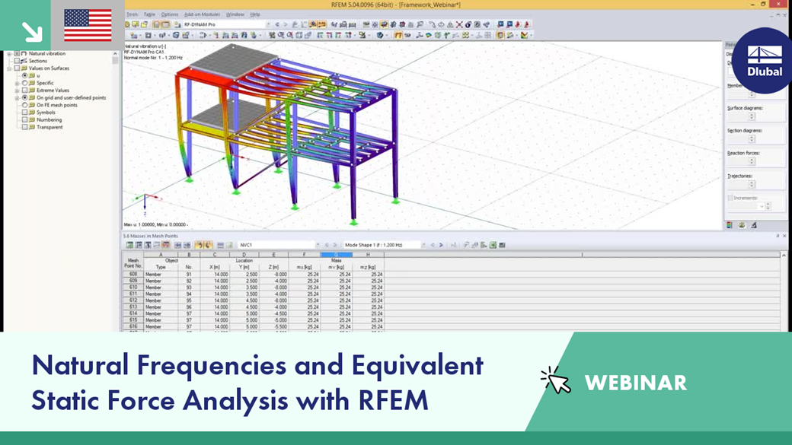Select the Specific radio button

24,83
